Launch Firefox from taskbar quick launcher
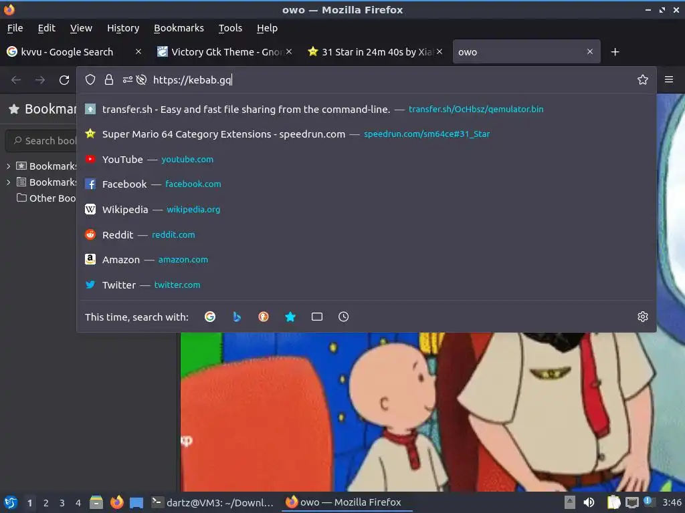 click(x=116, y=502)
